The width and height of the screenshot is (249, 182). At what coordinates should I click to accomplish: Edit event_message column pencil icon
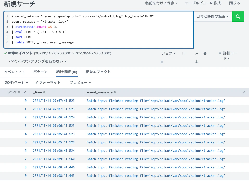pyautogui.click(x=244, y=92)
